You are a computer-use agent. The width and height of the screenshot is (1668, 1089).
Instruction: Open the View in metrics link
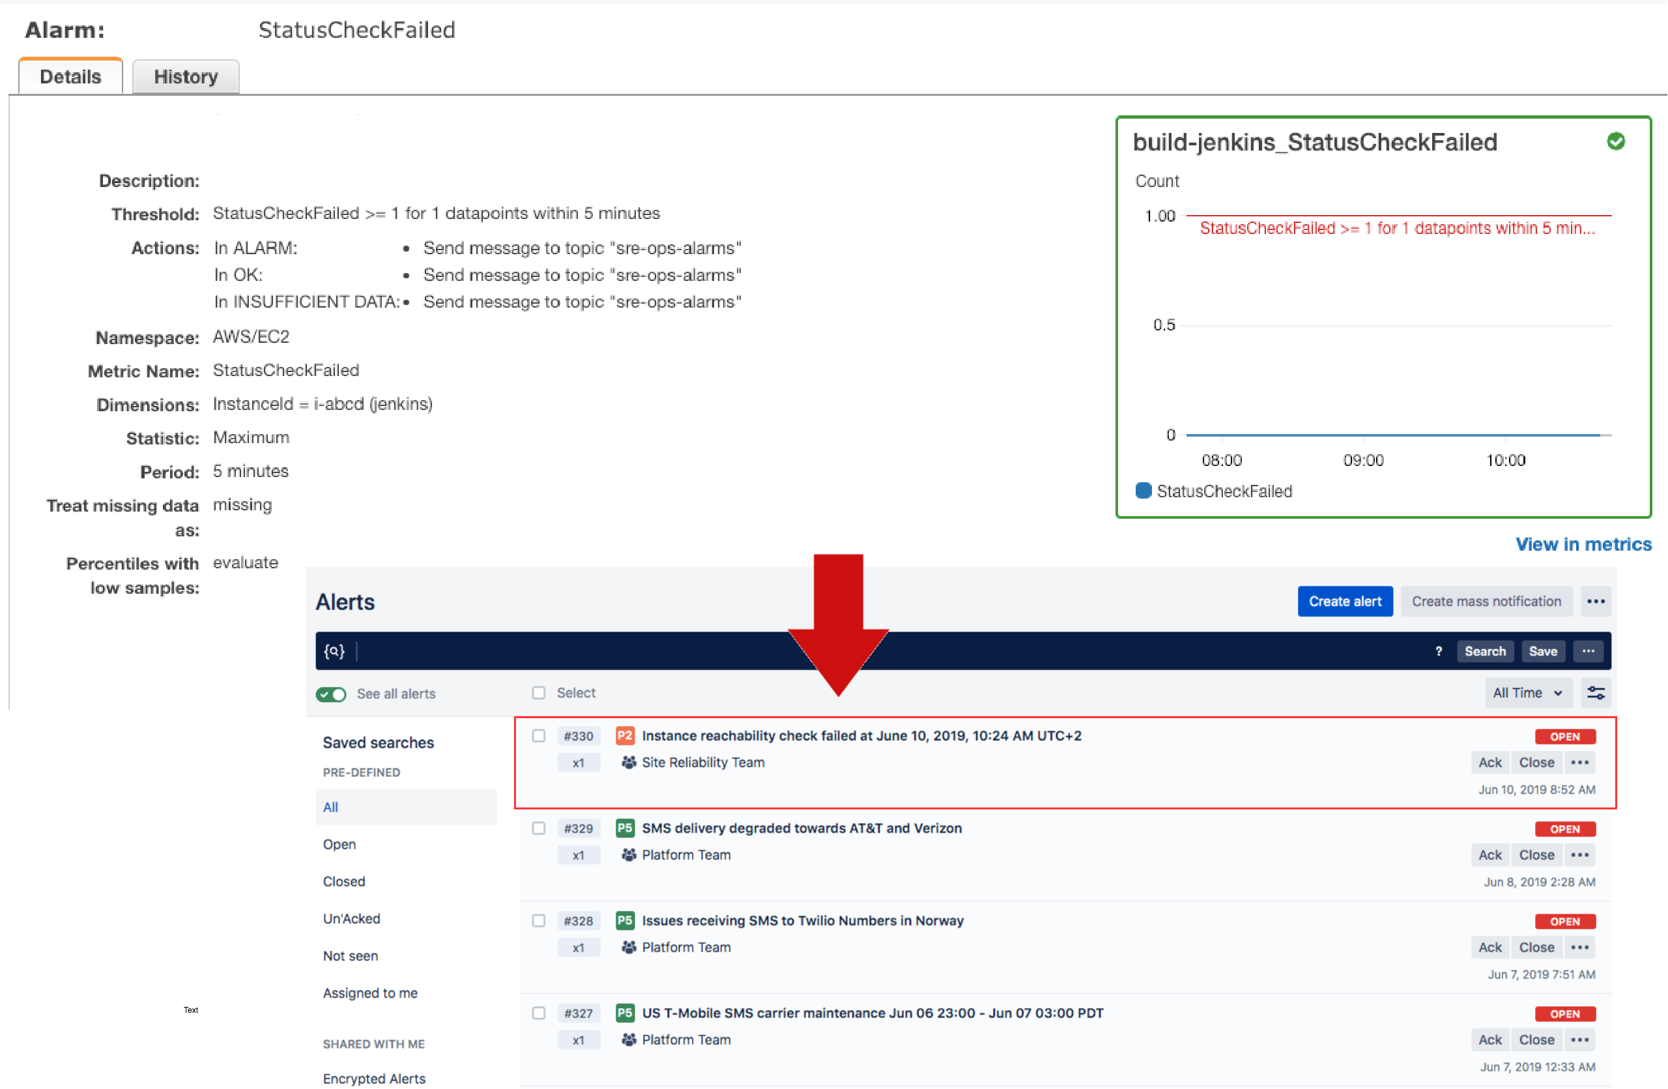coord(1583,545)
